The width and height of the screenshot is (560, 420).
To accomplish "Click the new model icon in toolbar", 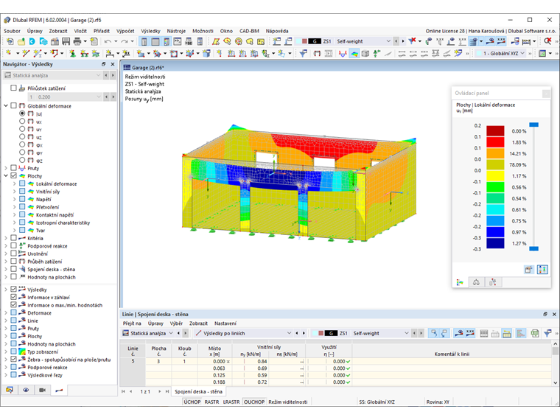I will tap(10, 41).
